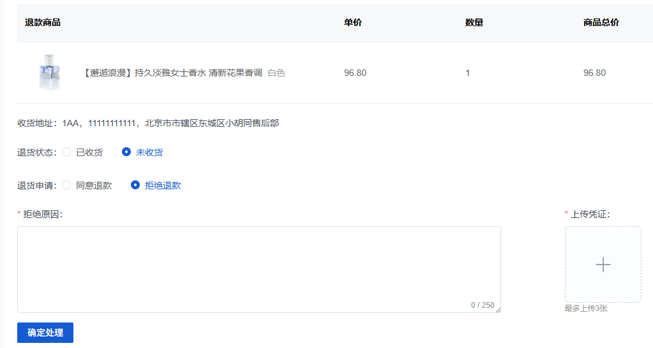Click the 拒绝原因 field label
Screen dimensions: 653x348
point(43,215)
